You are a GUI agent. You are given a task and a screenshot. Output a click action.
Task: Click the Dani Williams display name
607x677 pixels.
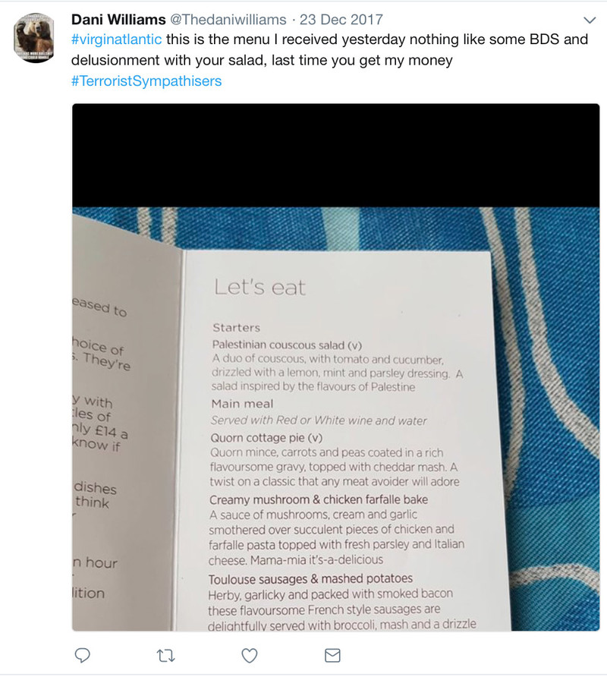(118, 20)
